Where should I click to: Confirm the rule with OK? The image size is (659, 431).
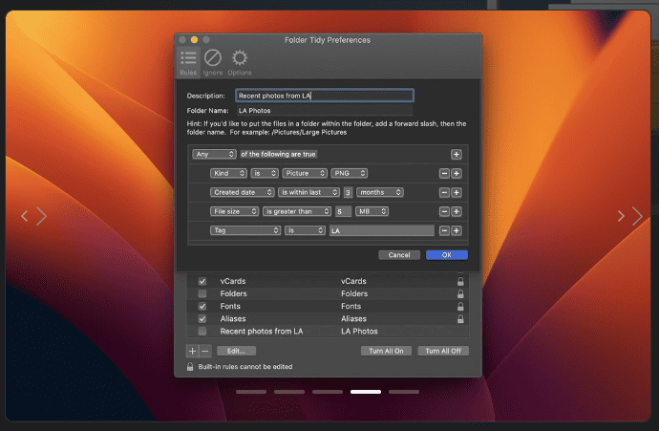[447, 255]
